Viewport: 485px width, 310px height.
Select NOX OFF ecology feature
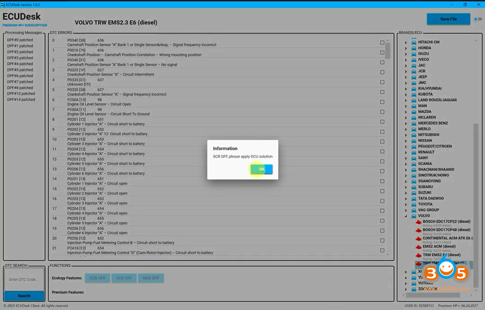pyautogui.click(x=150, y=278)
